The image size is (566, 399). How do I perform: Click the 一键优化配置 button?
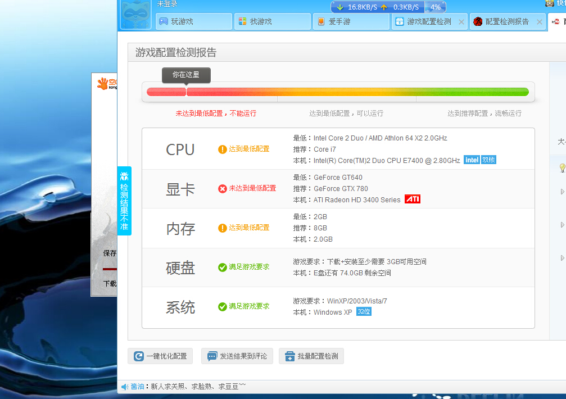coord(160,356)
